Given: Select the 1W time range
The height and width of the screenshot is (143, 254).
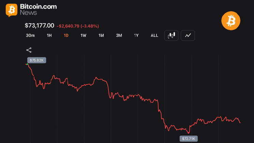Looking at the screenshot, I should point(84,35).
